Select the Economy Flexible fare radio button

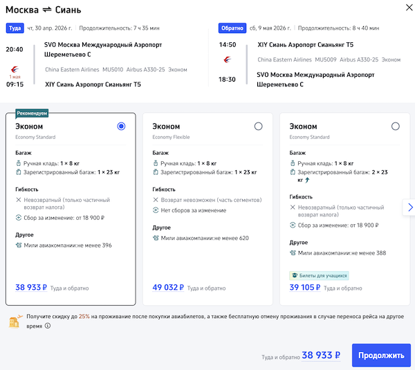click(x=258, y=127)
